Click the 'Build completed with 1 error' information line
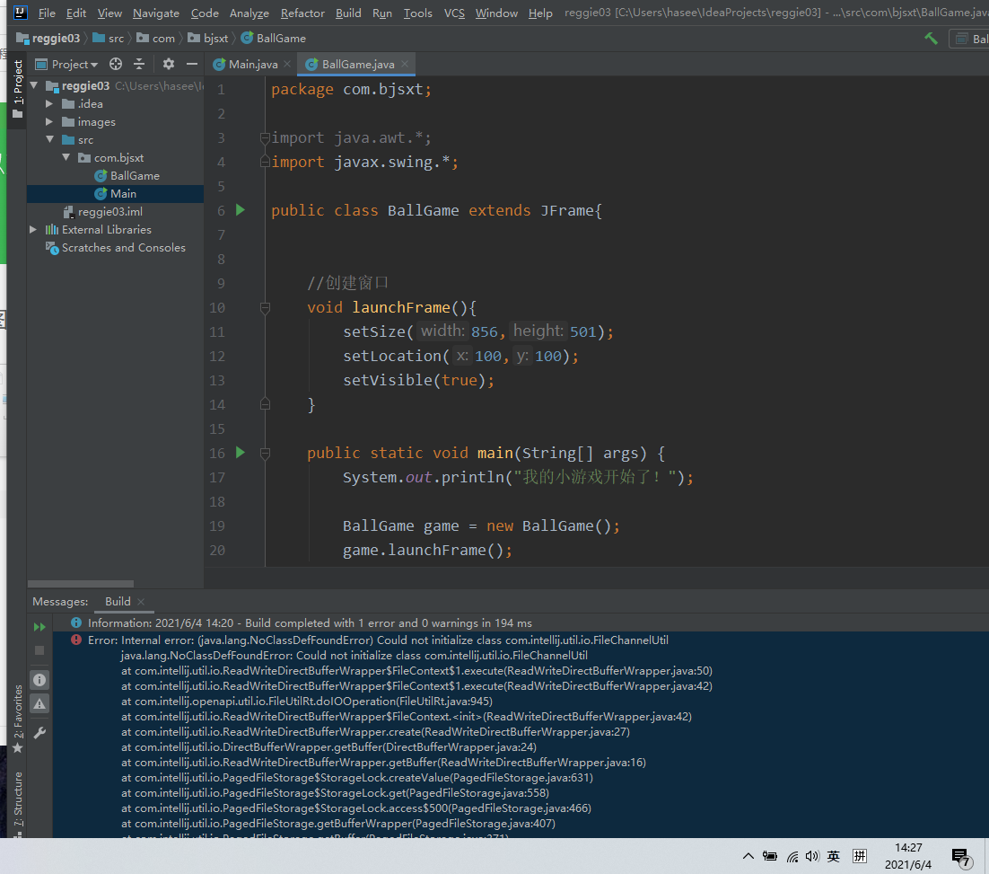The width and height of the screenshot is (989, 874). pos(310,623)
